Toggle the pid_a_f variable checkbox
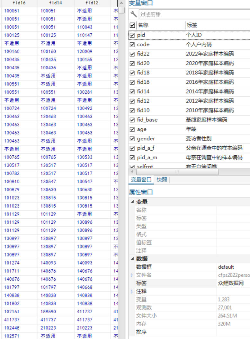 tap(132, 148)
